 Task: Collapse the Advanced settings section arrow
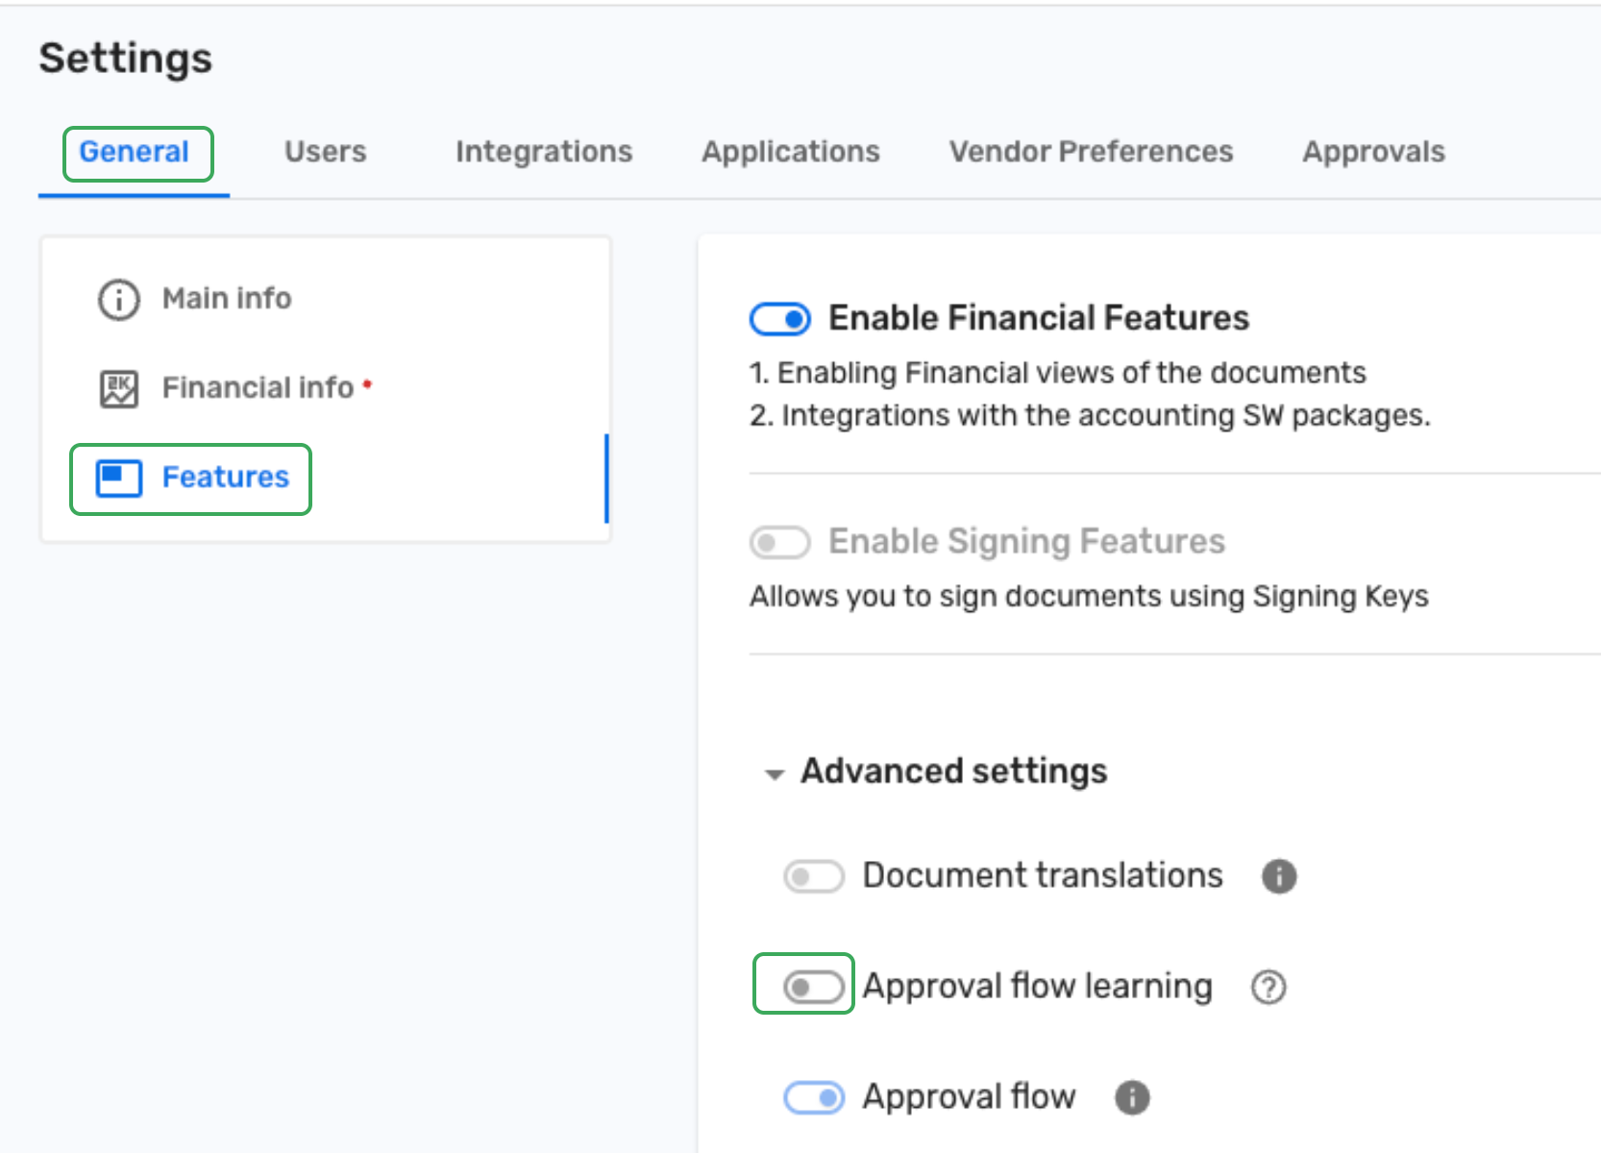tap(775, 773)
